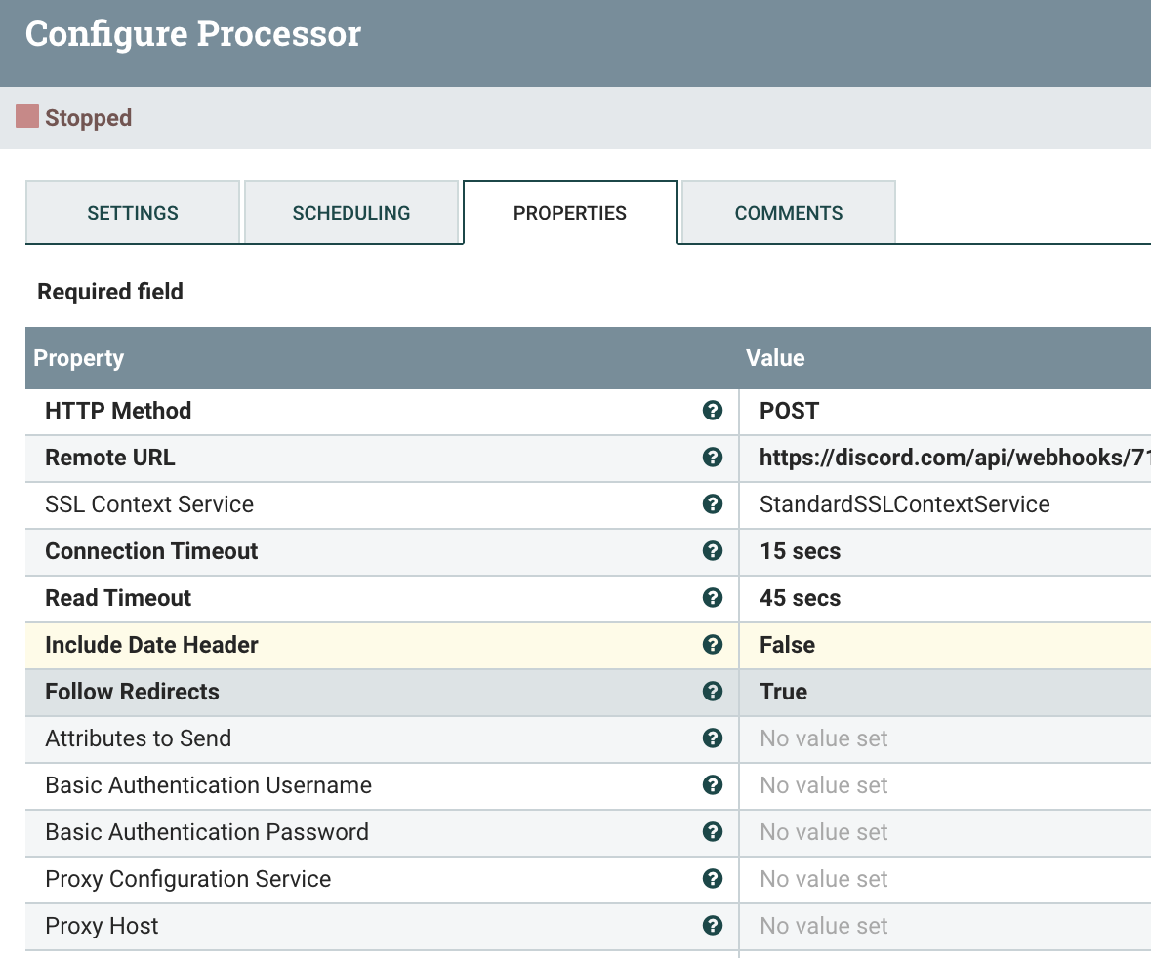The image size is (1151, 958).
Task: Change the Include Date Header False value
Action: pos(788,645)
